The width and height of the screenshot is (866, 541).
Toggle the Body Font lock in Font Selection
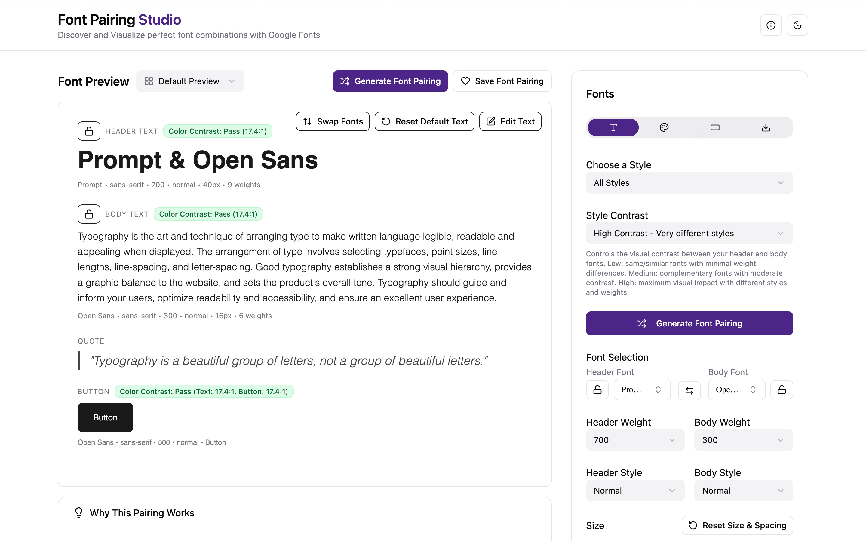[782, 389]
